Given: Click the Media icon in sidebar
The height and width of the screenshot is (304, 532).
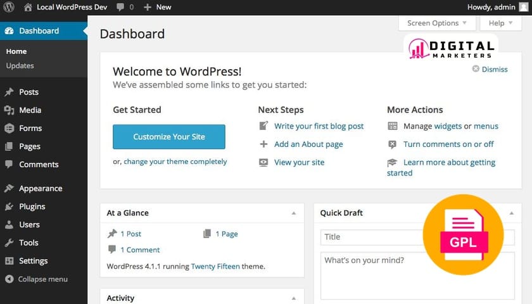Looking at the screenshot, I should 9,110.
